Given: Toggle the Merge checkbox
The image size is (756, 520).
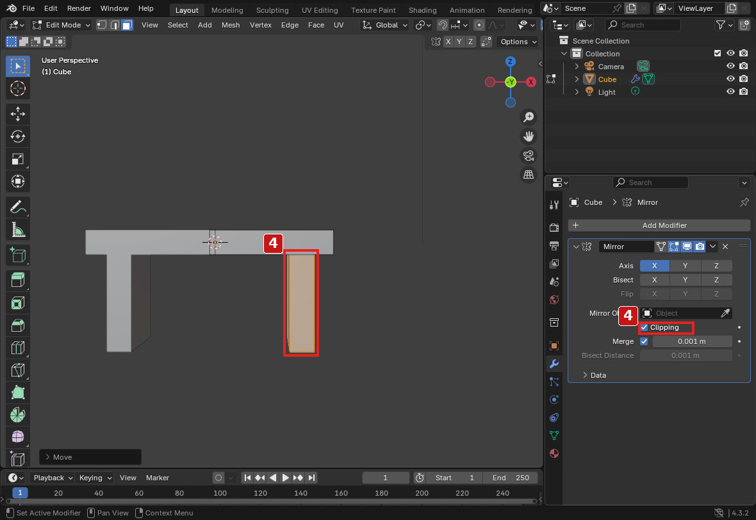Looking at the screenshot, I should [644, 341].
